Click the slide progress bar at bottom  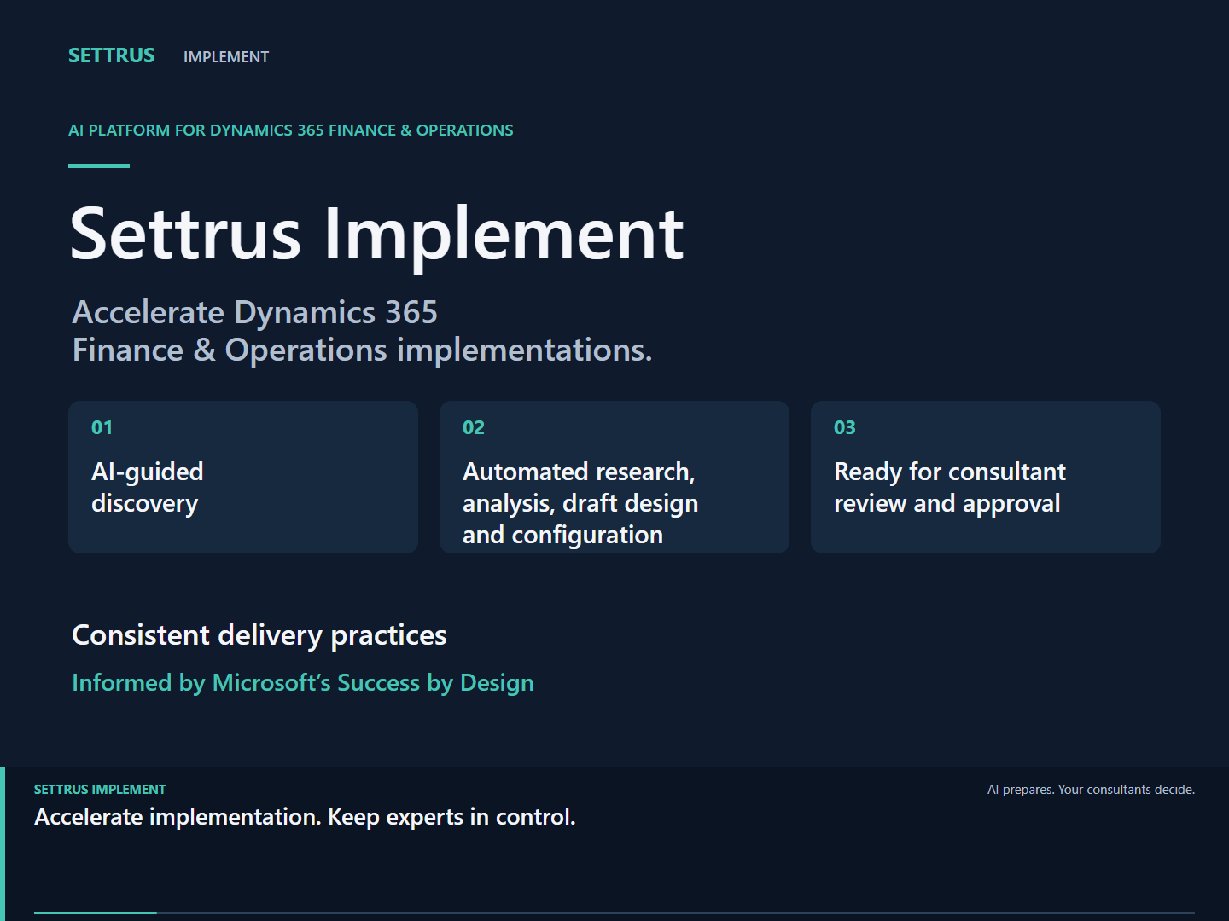coord(614,912)
